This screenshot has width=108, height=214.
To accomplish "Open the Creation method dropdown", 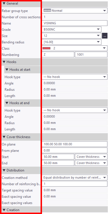I will 75,177.
